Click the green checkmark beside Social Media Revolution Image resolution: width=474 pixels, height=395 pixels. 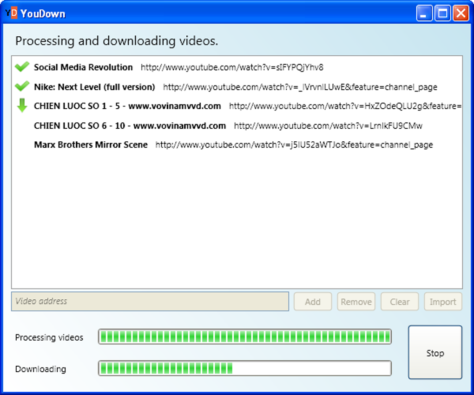click(22, 67)
